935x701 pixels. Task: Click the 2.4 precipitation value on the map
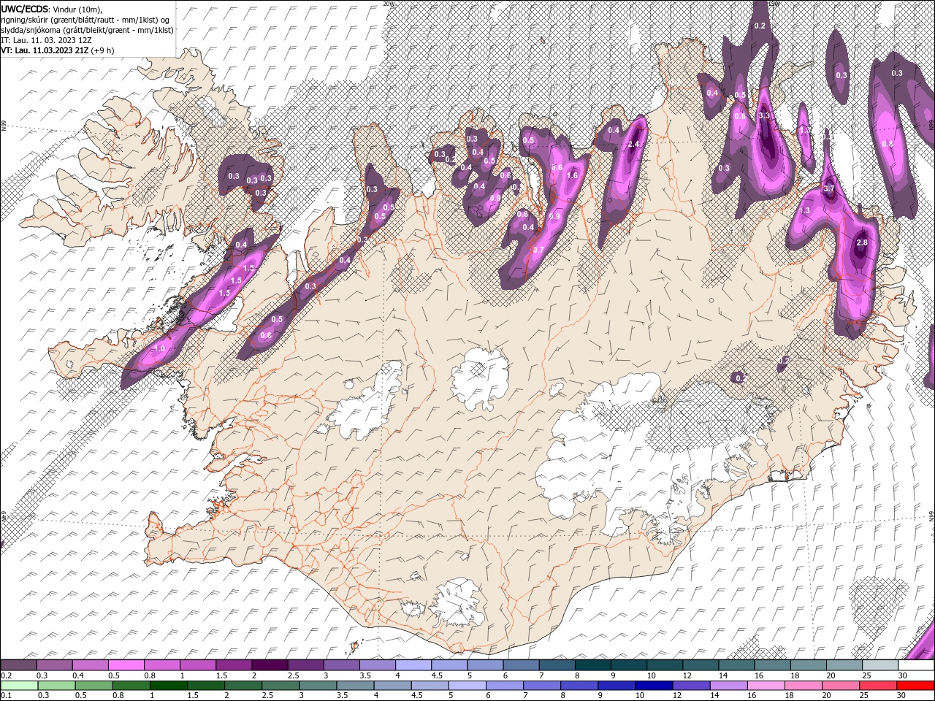point(634,145)
